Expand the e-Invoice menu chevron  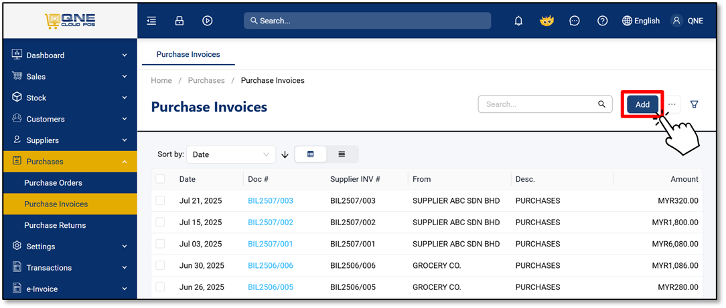coord(125,289)
